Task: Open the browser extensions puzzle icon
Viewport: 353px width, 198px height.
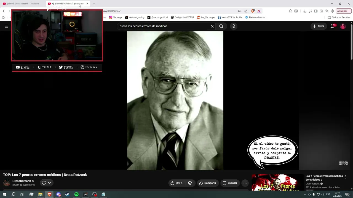Action: pos(290,11)
